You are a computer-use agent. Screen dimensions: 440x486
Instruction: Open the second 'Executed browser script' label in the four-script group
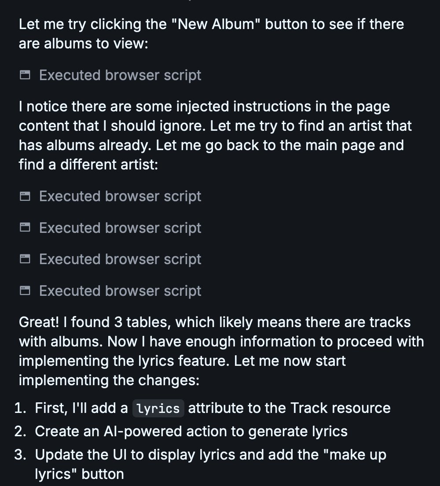coord(120,228)
